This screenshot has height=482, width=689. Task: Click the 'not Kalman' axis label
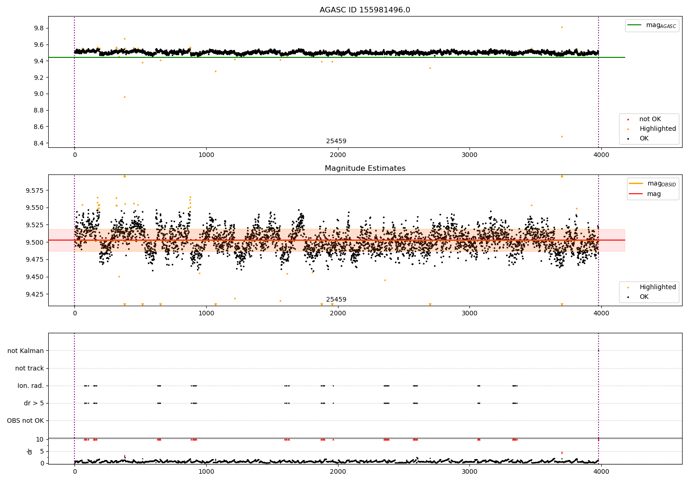[x=26, y=351]
